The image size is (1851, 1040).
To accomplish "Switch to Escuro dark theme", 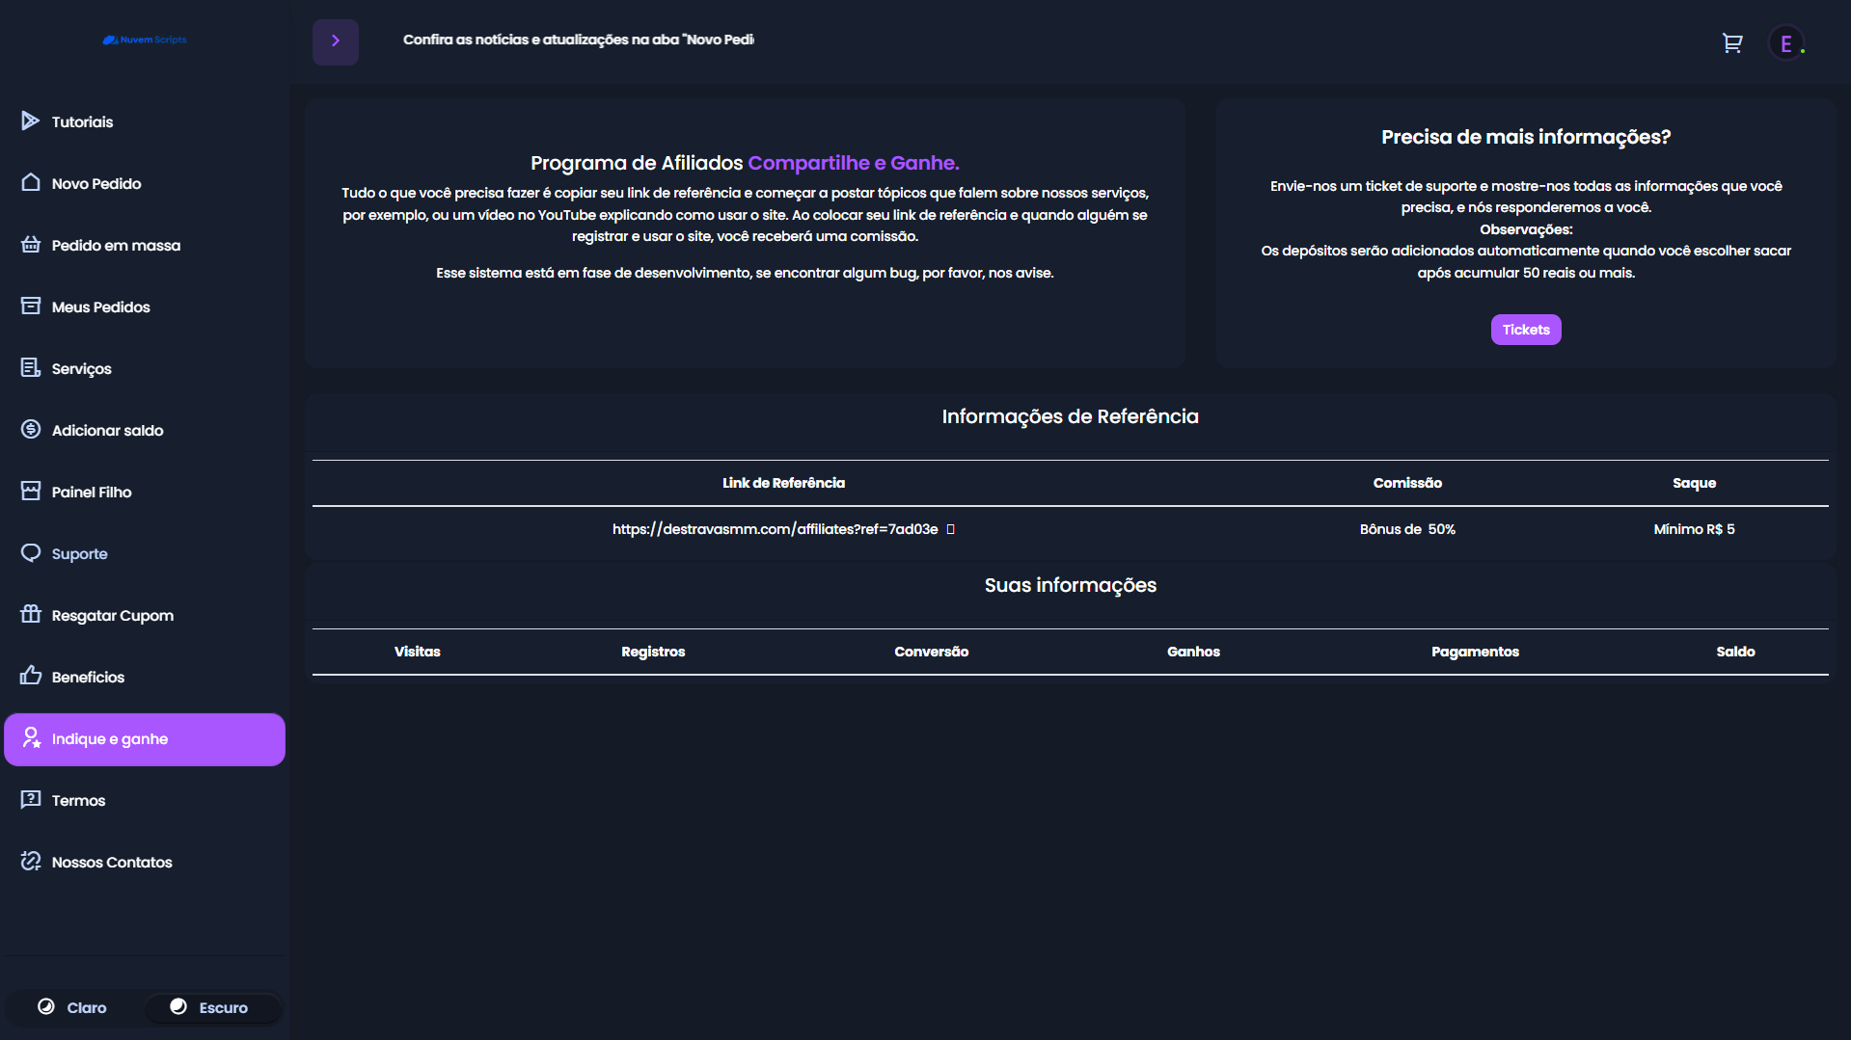I will point(210,1007).
